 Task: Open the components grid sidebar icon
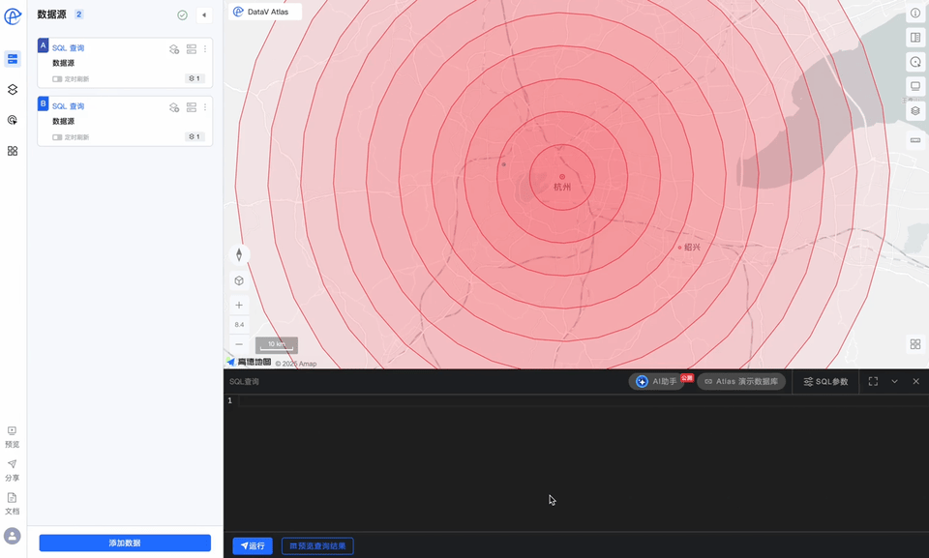point(13,151)
